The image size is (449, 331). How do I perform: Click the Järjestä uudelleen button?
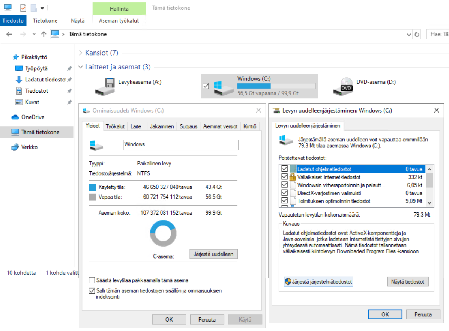pos(213,254)
